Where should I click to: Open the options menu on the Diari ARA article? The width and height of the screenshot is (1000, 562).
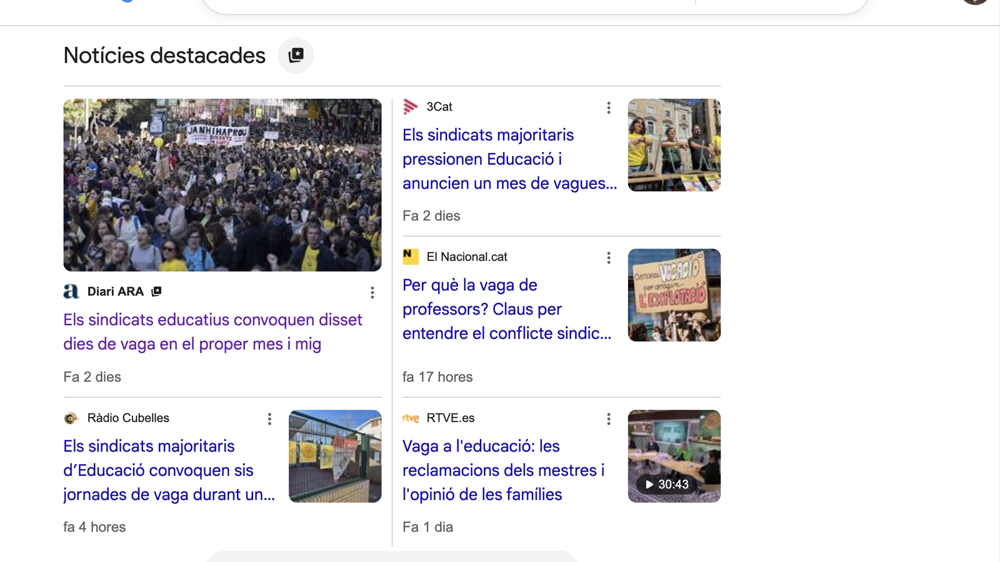[372, 292]
